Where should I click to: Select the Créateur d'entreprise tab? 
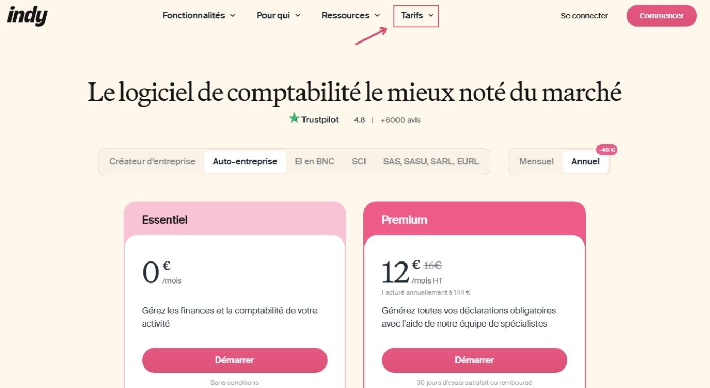152,162
